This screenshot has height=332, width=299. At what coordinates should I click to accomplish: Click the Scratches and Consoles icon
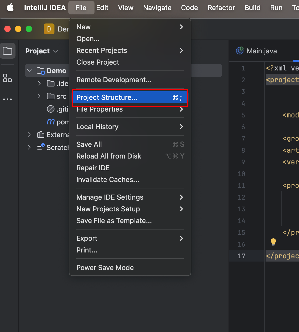tap(41, 147)
